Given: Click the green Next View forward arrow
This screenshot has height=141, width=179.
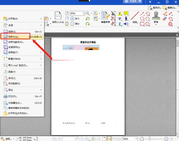Looking at the screenshot, I should (98, 139).
